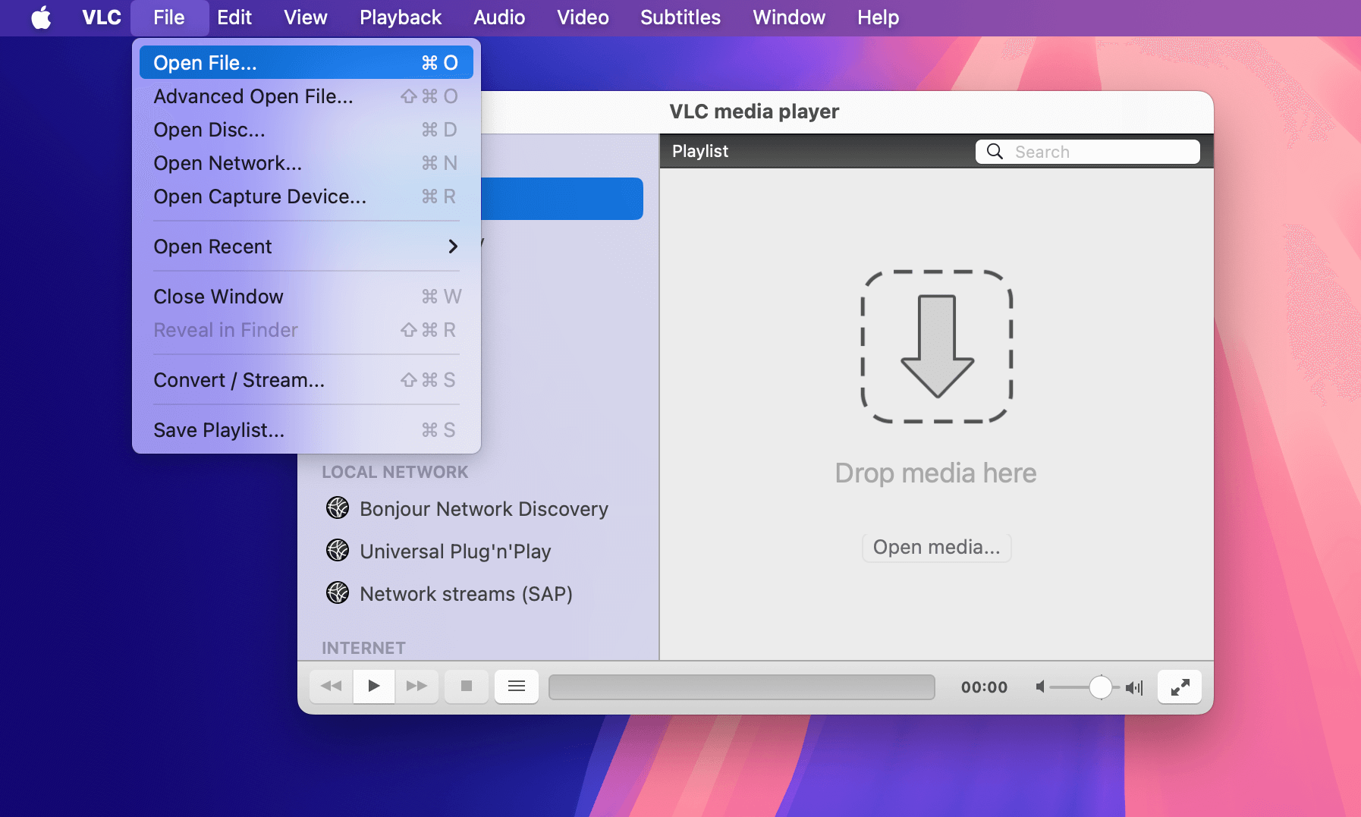
Task: Mute audio with the speaker icon
Action: 1040,687
